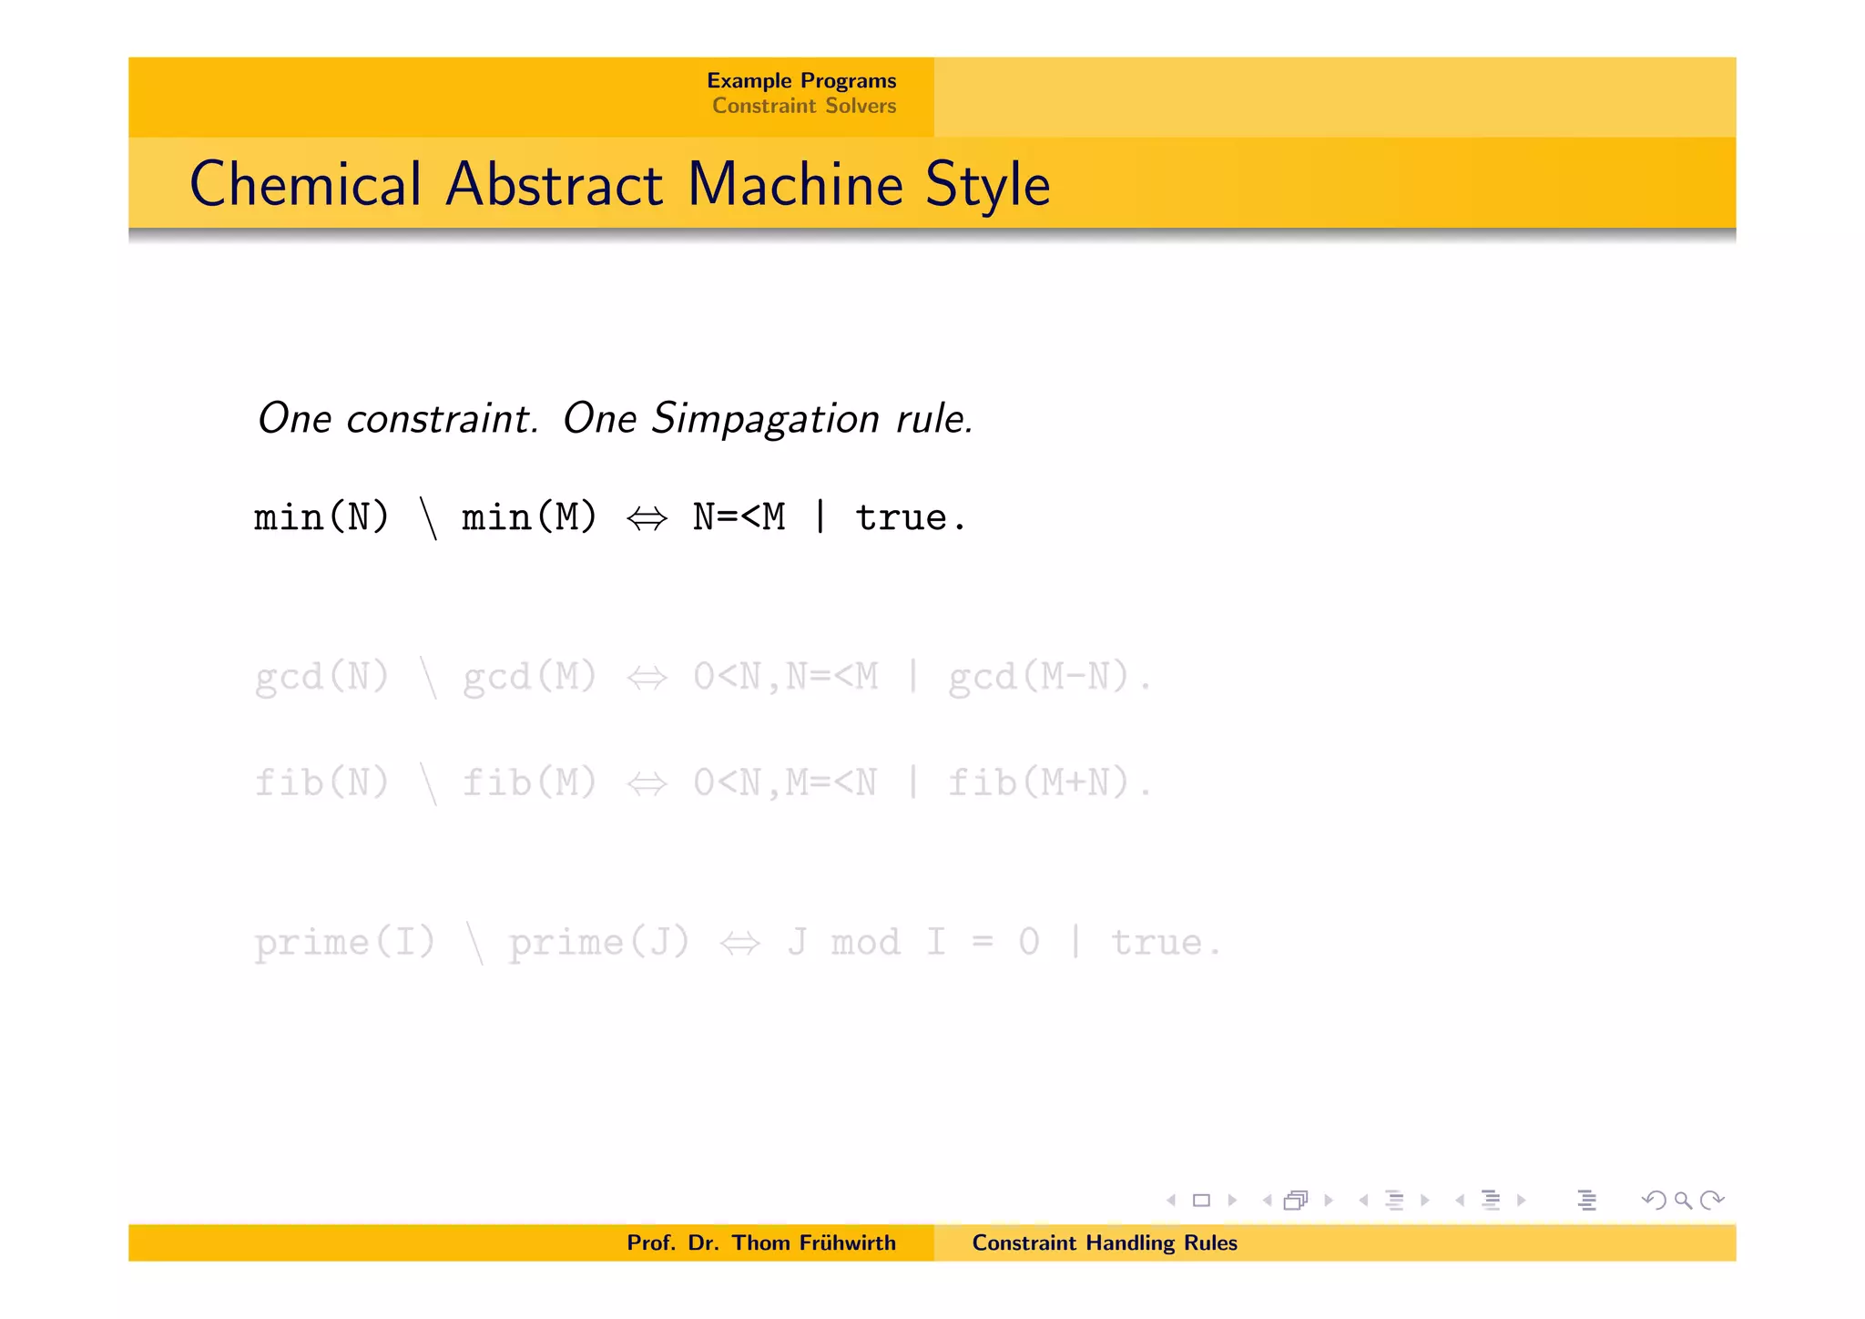1865x1319 pixels.
Task: Click the go back curved arrow
Action: 1653,1201
